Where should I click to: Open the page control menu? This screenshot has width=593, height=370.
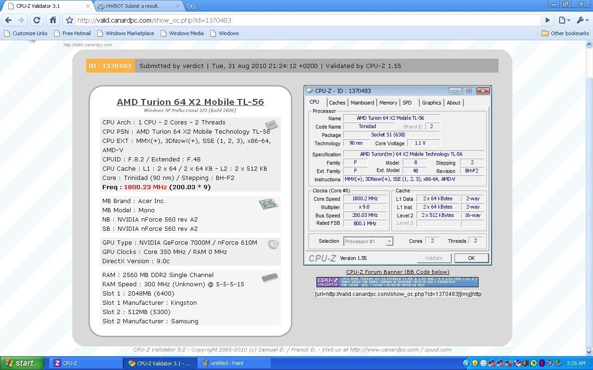(564, 20)
